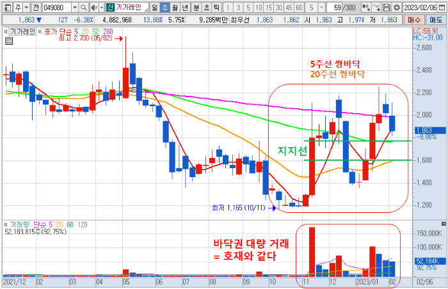Click the open price 1,963

[324, 20]
